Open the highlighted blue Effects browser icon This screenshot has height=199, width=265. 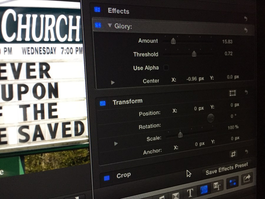pyautogui.click(x=203, y=190)
